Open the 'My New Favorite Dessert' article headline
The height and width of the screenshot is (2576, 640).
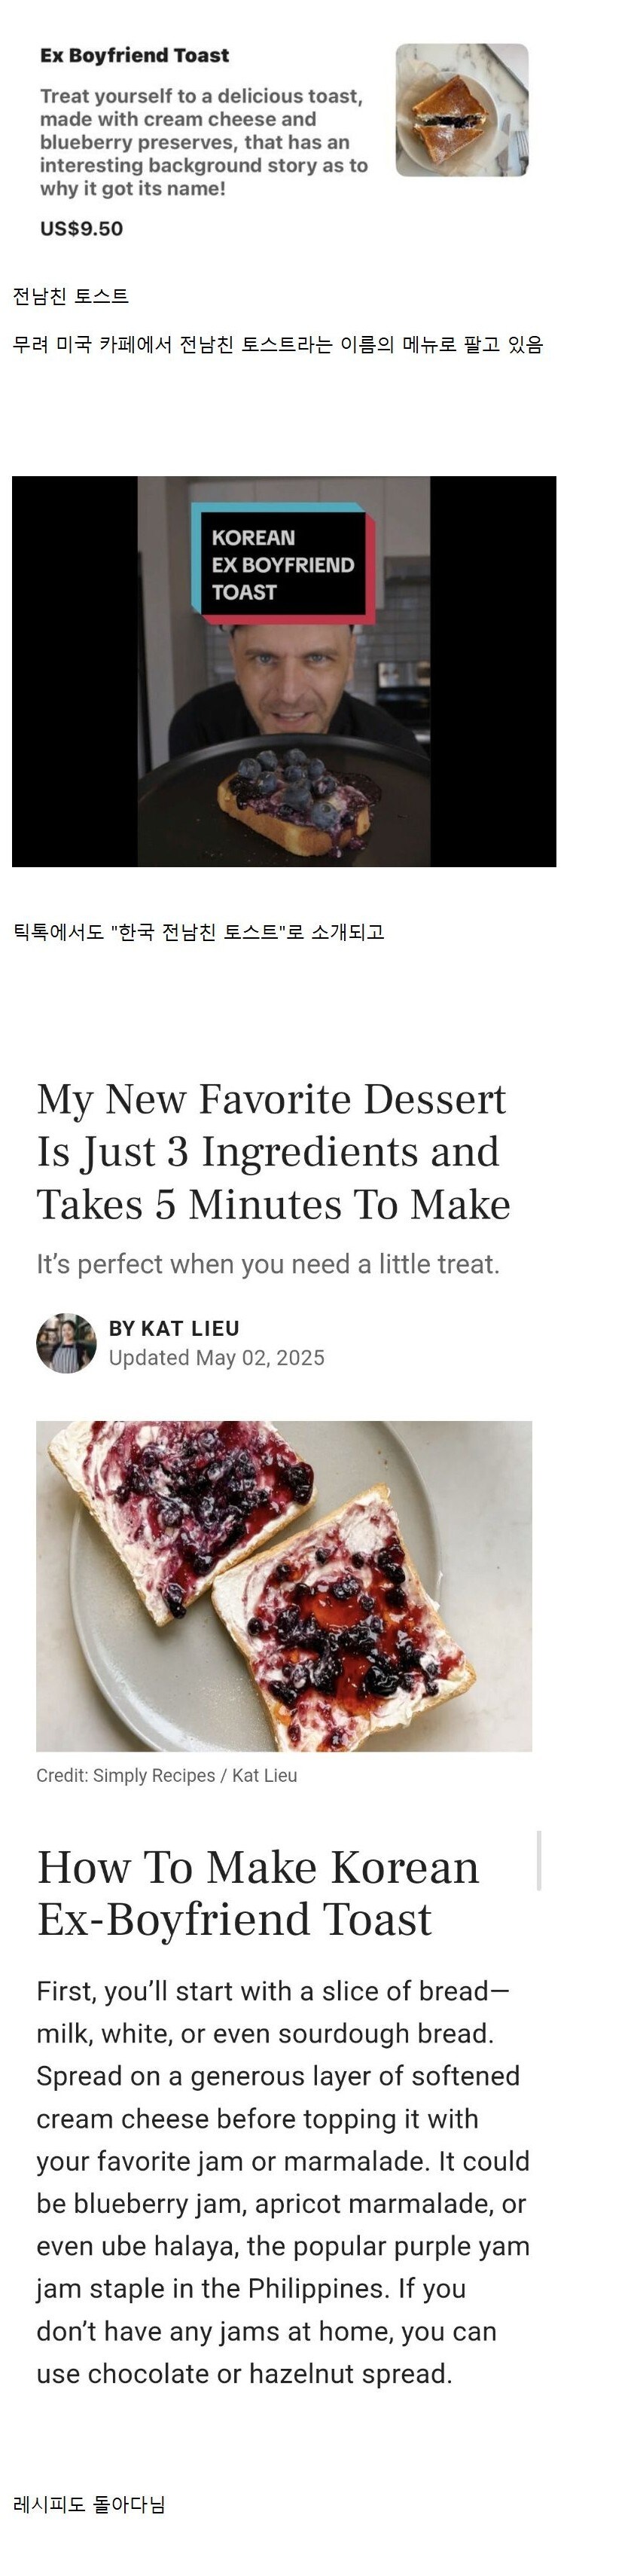[273, 1151]
